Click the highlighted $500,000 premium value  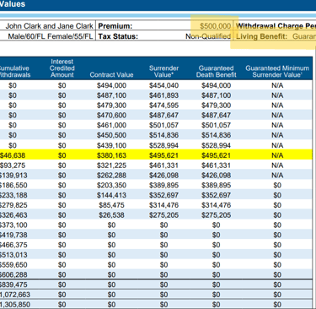click(x=215, y=26)
